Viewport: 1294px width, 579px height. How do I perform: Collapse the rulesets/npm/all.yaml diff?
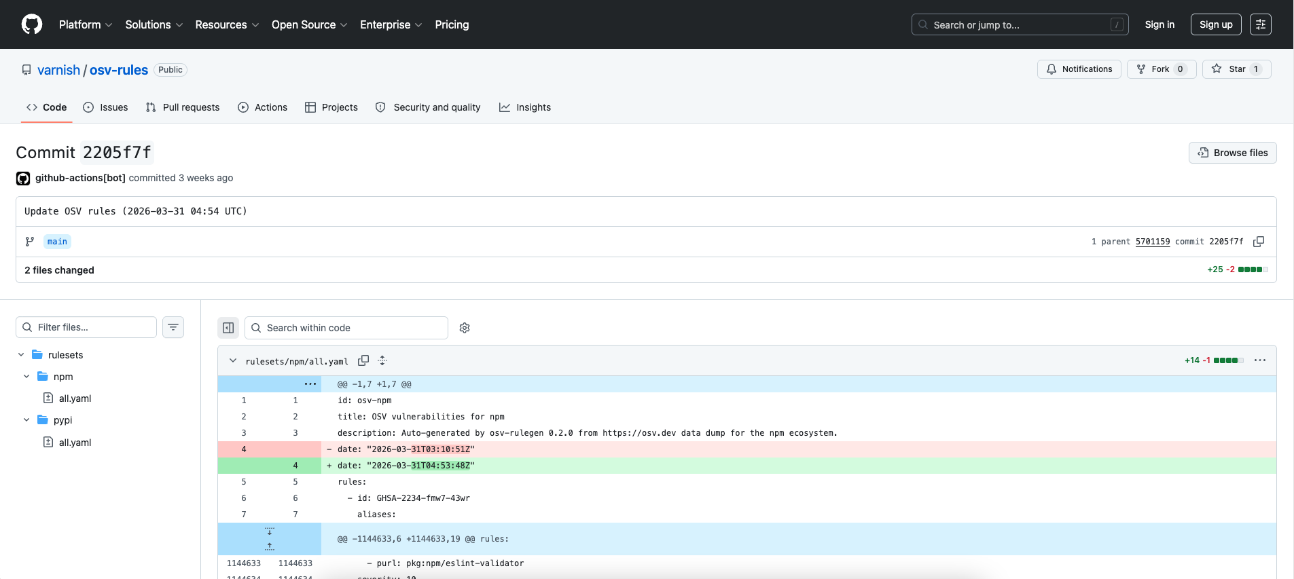pos(233,360)
